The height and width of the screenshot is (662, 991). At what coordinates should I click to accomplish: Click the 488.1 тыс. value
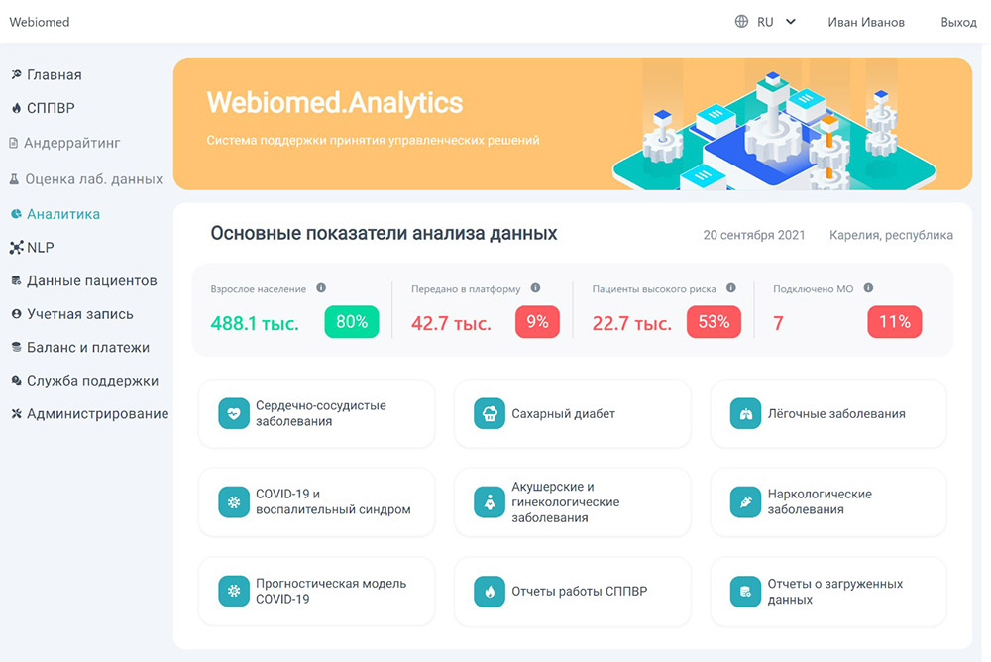[255, 324]
